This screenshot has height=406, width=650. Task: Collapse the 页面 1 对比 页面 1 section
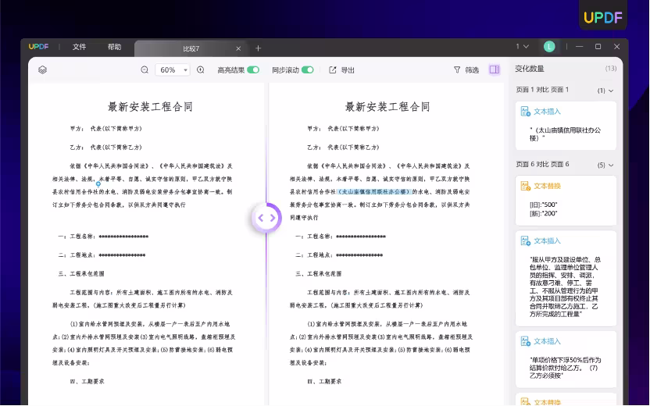[611, 91]
